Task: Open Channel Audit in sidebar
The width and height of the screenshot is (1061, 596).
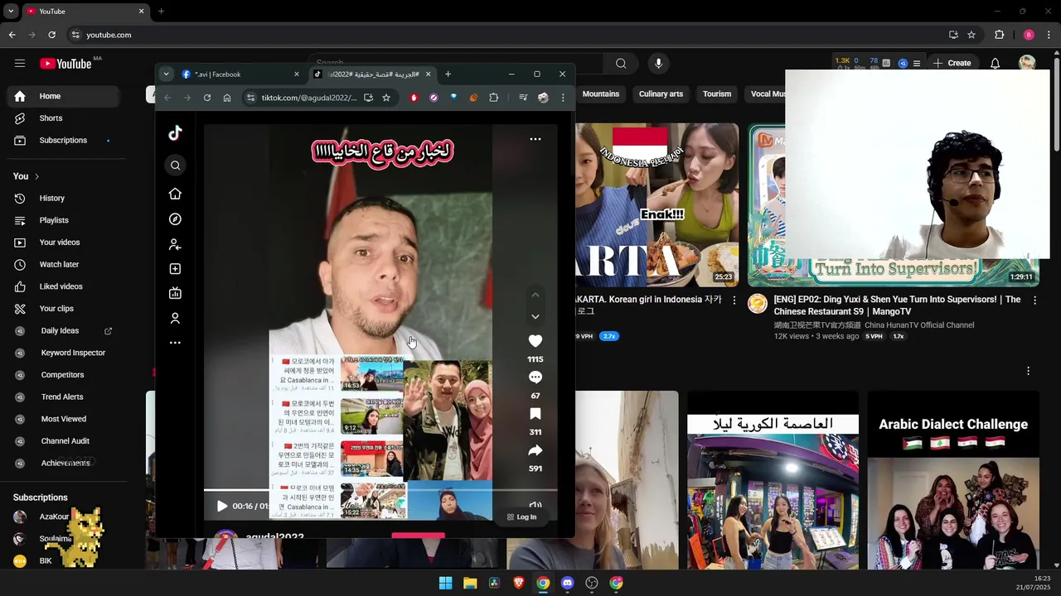Action: coord(63,441)
